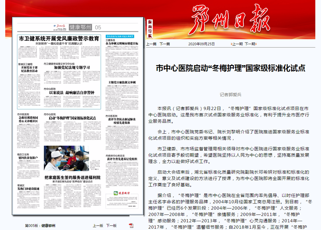This screenshot has width=321, height=230.
Task: Open the previous issue via 上一期
Action: point(238,44)
